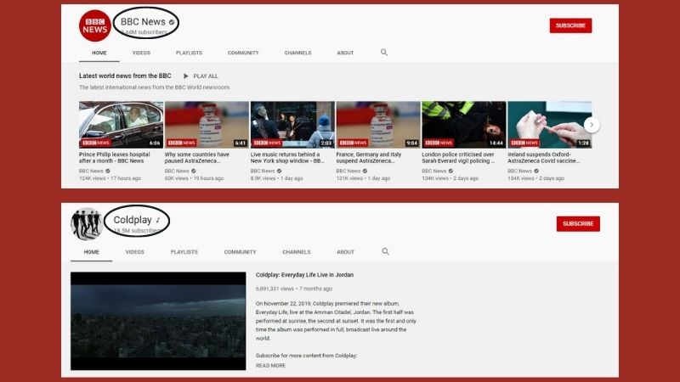Click the music note badge beside Coldplay
This screenshot has height=382, width=680.
(158, 220)
